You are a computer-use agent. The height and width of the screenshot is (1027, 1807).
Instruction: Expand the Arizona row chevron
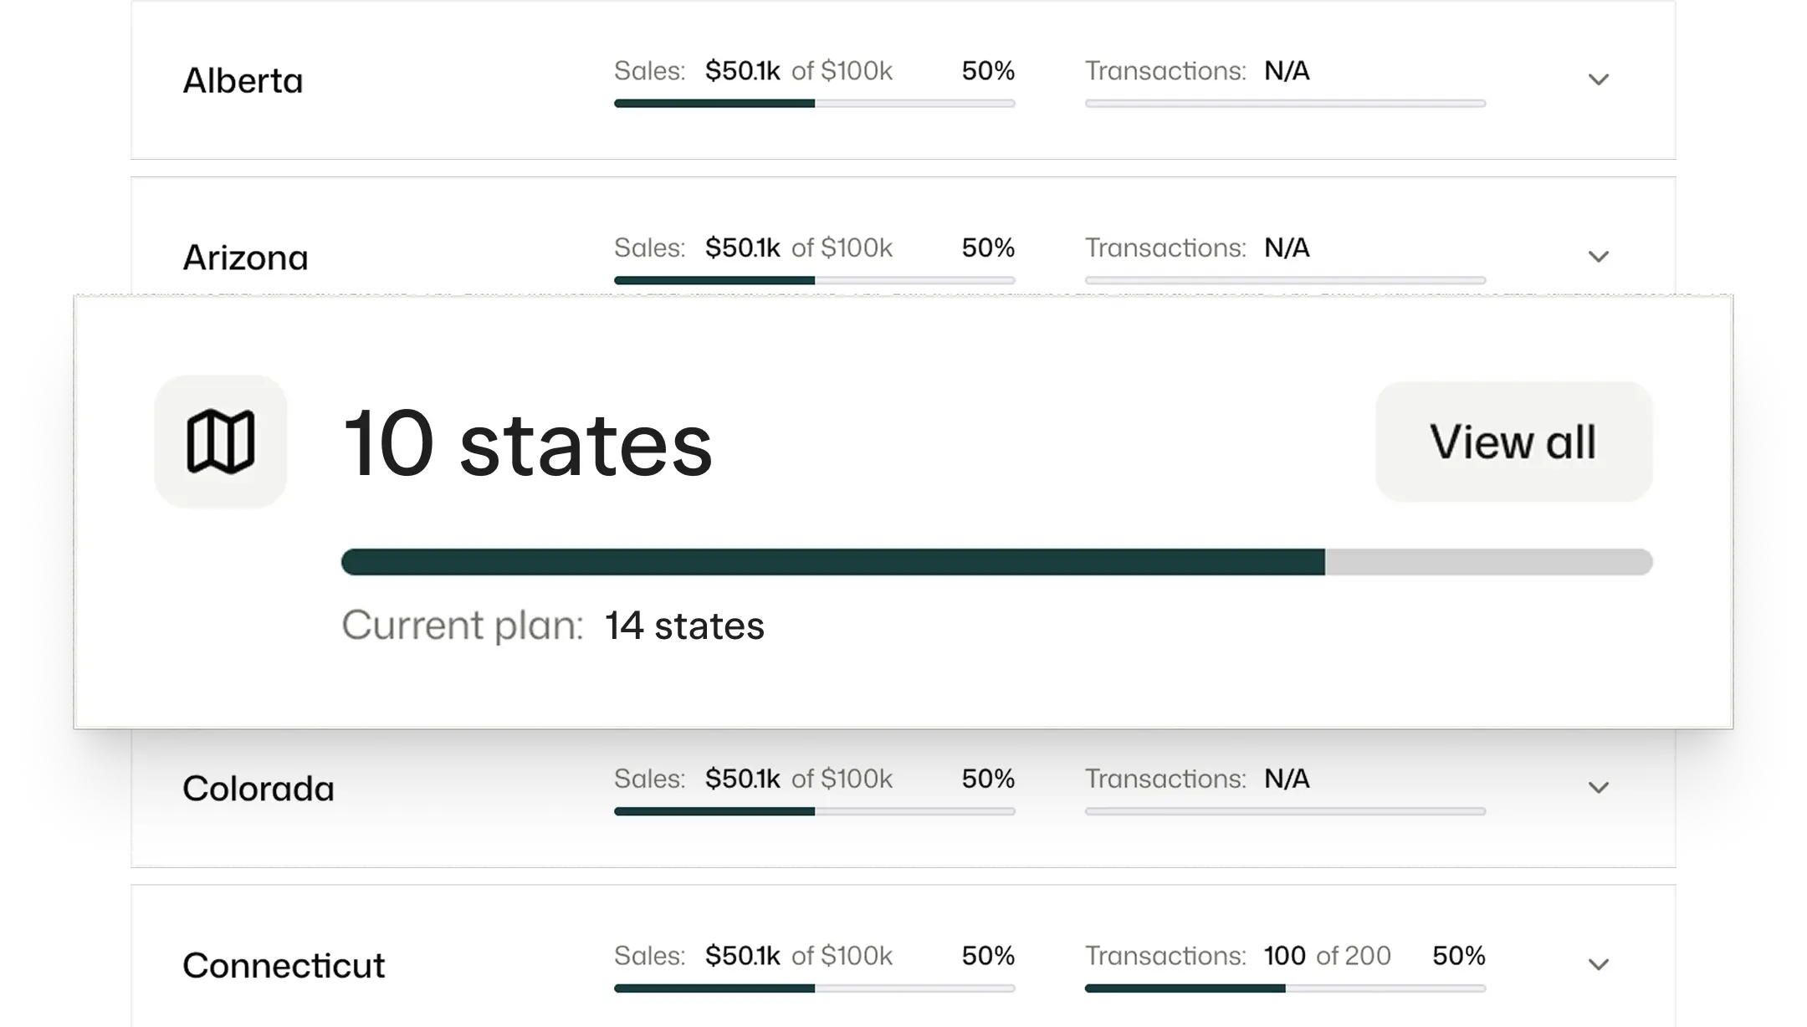pos(1598,257)
